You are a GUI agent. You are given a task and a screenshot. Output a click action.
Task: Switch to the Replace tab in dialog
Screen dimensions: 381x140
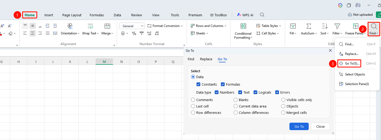[x=206, y=59]
